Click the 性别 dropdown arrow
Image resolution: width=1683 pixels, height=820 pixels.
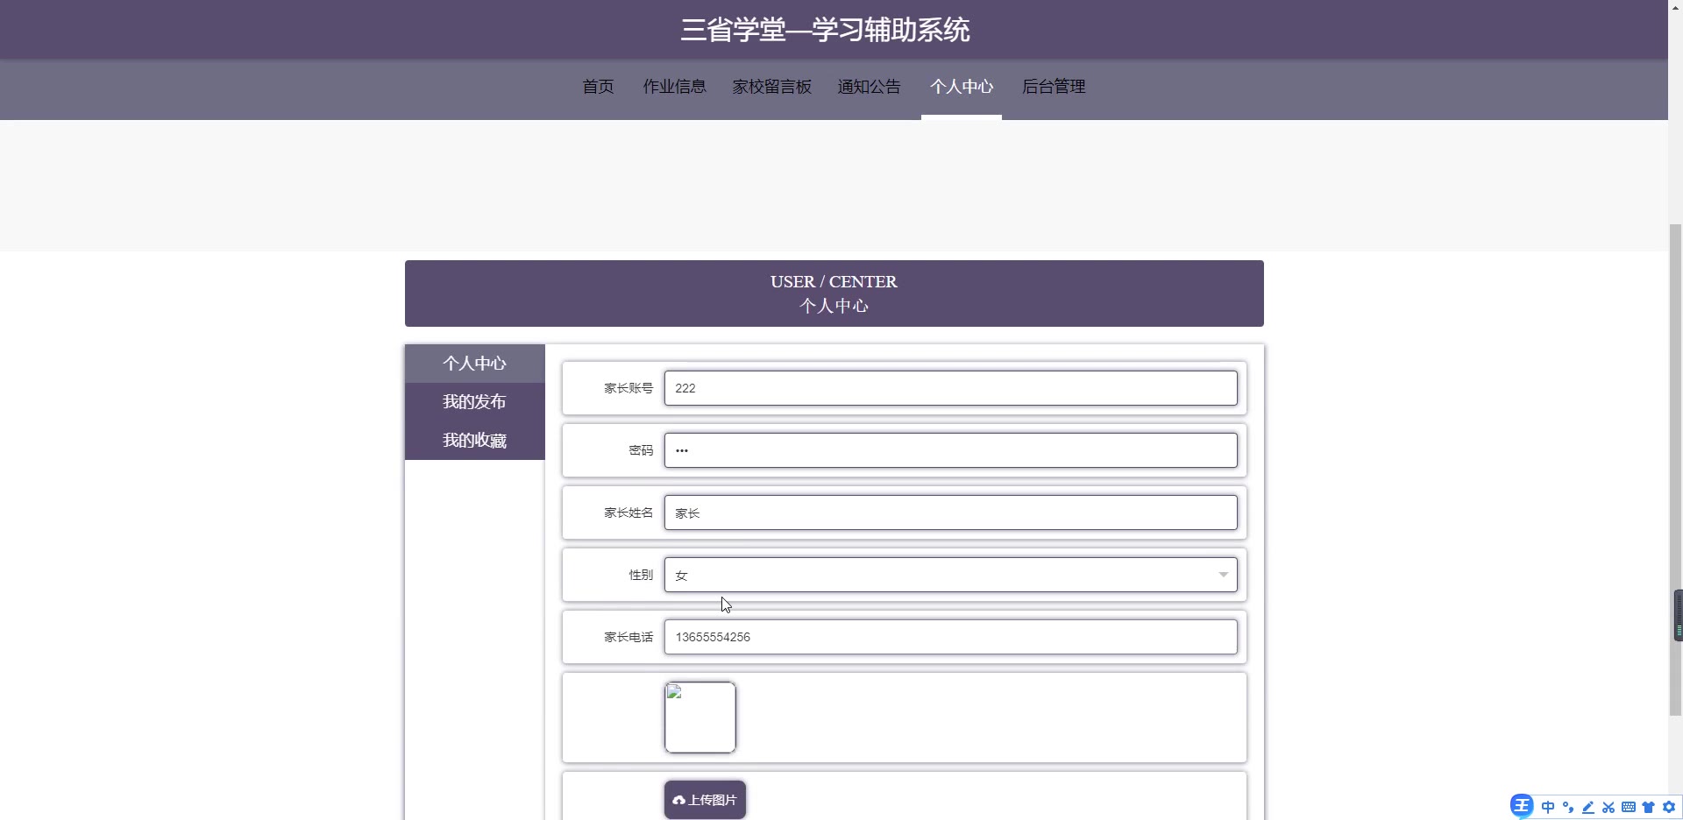pyautogui.click(x=1223, y=575)
